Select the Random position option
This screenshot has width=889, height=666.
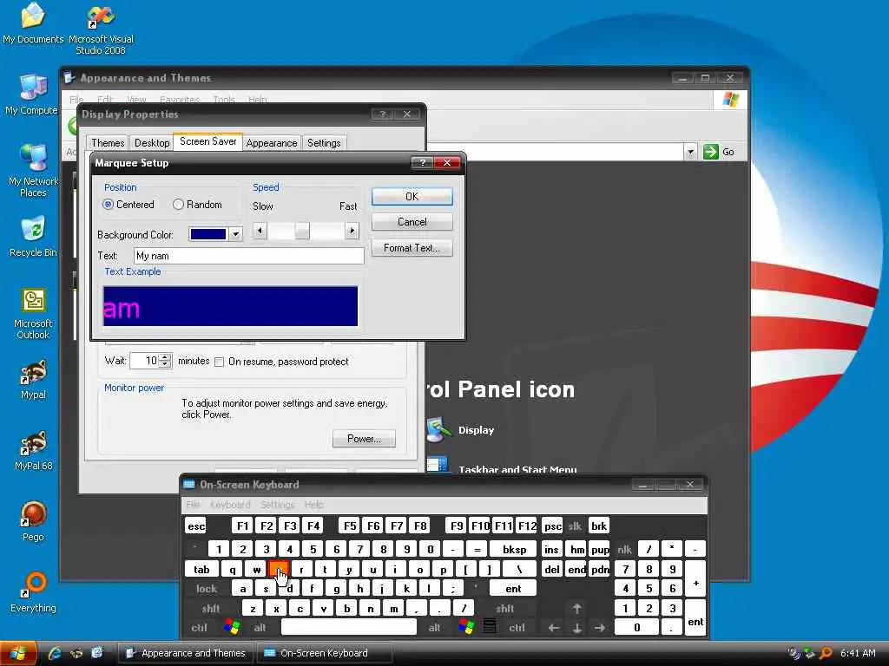[x=197, y=205]
